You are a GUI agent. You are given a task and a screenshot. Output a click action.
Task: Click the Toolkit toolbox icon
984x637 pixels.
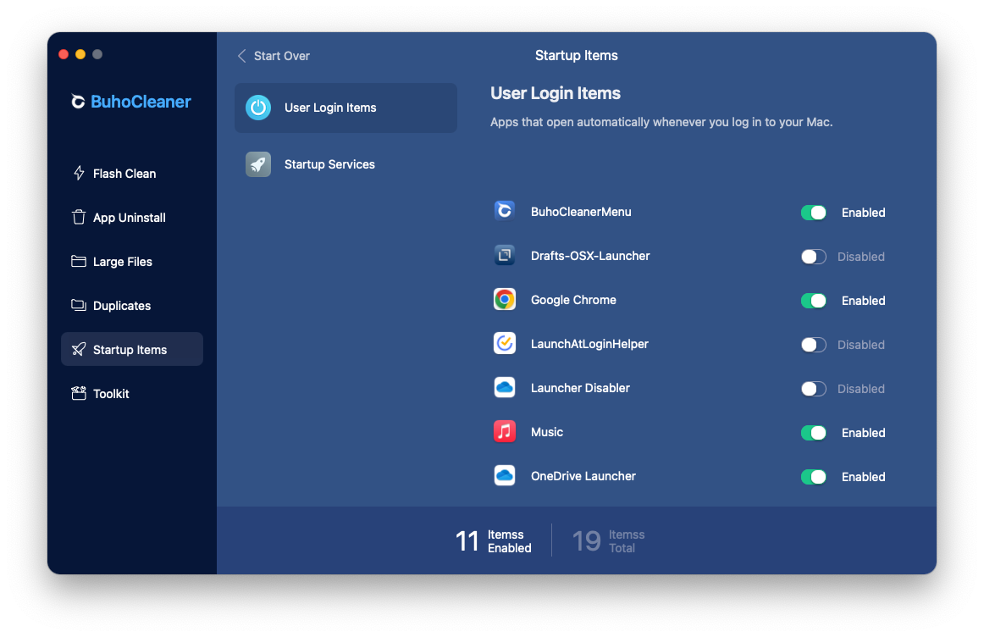pyautogui.click(x=79, y=394)
